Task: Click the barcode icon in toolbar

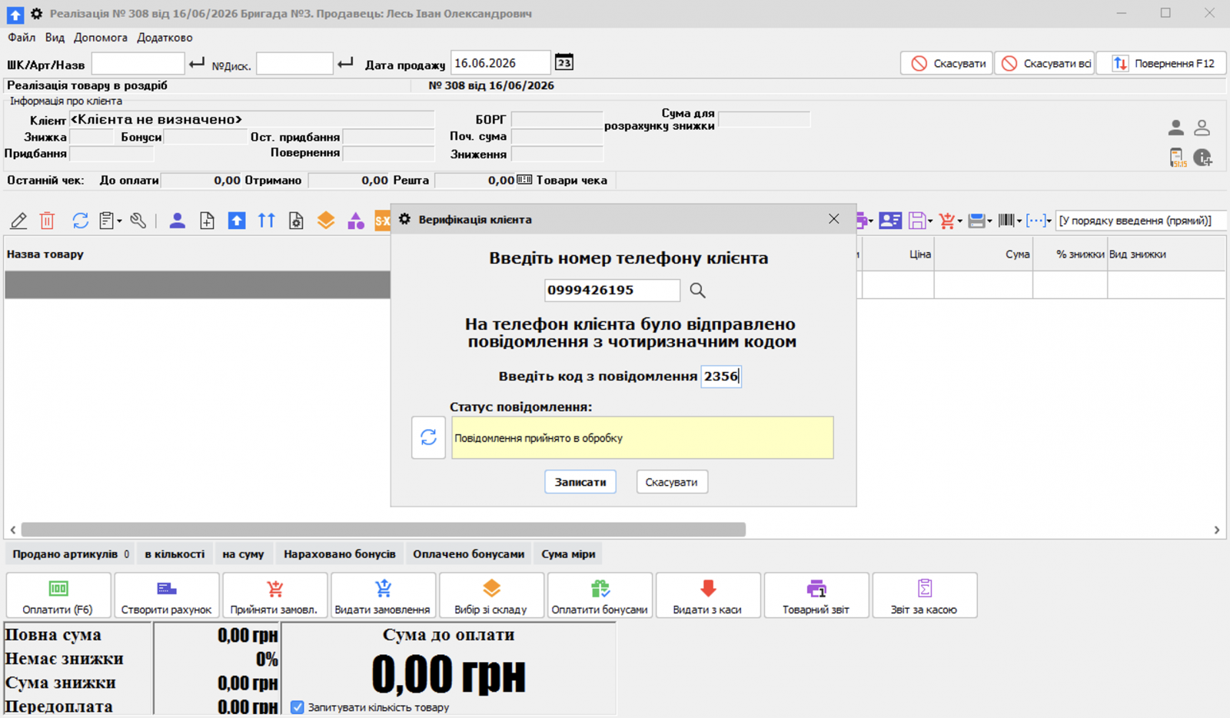Action: pyautogui.click(x=1006, y=221)
